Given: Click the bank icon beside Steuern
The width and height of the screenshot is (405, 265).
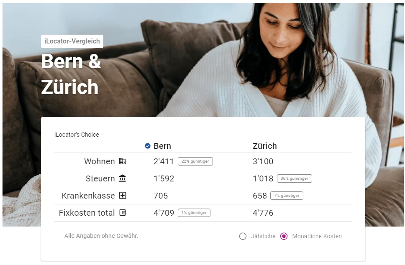Looking at the screenshot, I should click(123, 178).
